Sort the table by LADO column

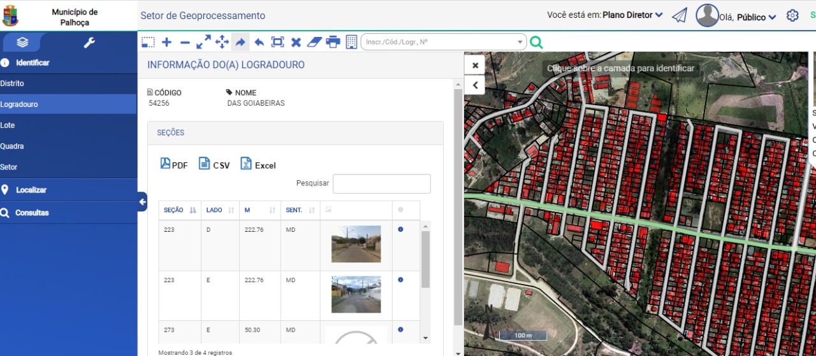(220, 210)
